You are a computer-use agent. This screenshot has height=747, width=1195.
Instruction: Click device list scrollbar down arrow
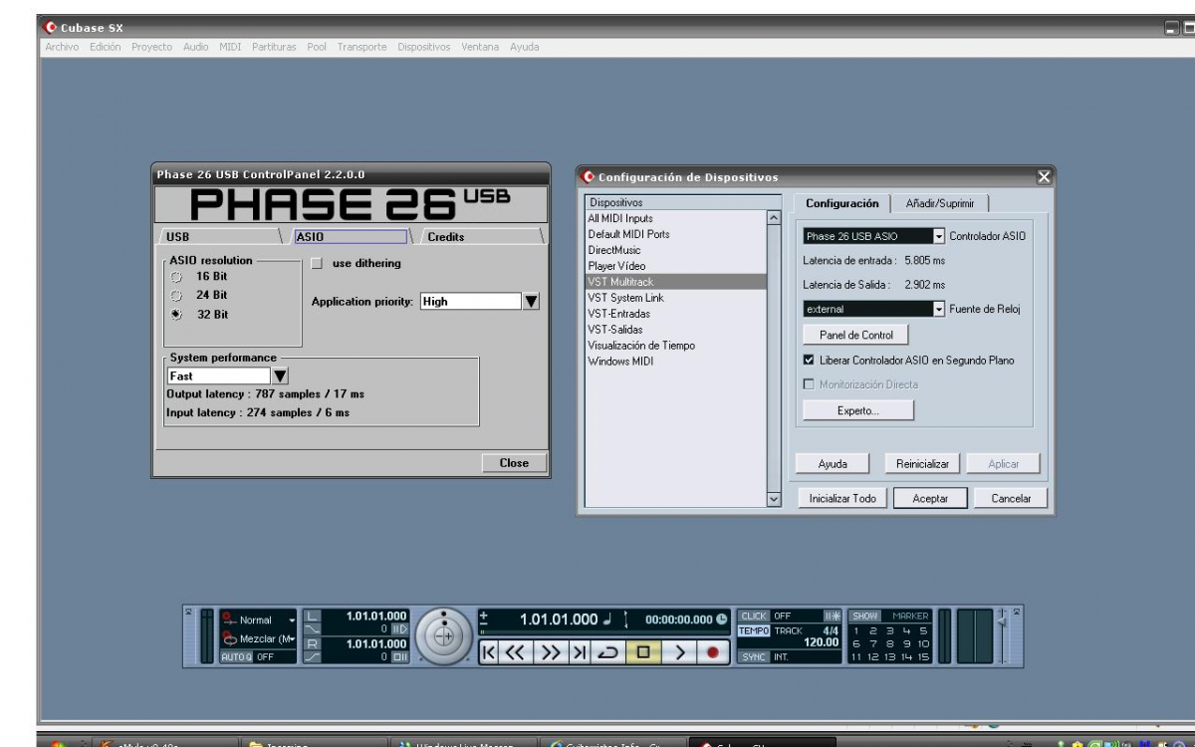tap(774, 499)
